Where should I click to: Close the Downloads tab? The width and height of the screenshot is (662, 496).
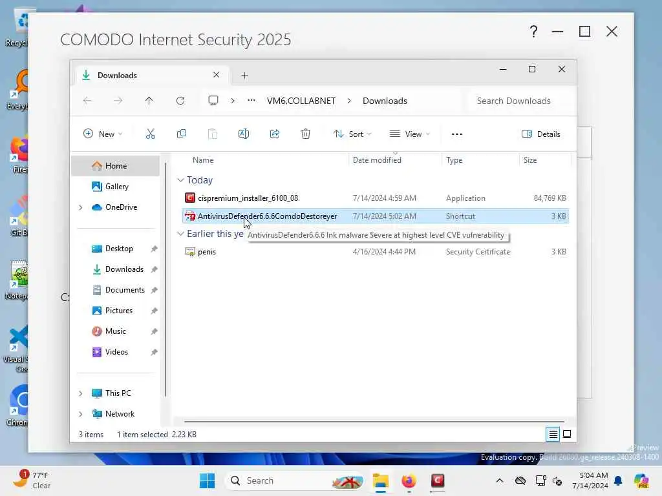[x=216, y=75]
